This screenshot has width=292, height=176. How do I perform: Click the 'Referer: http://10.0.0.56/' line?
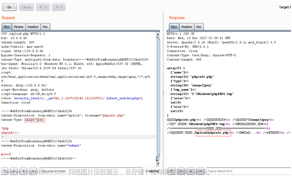pyautogui.click(x=23, y=85)
